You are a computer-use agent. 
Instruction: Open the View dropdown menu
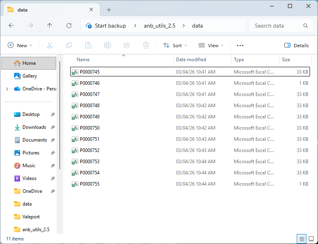[x=211, y=45]
